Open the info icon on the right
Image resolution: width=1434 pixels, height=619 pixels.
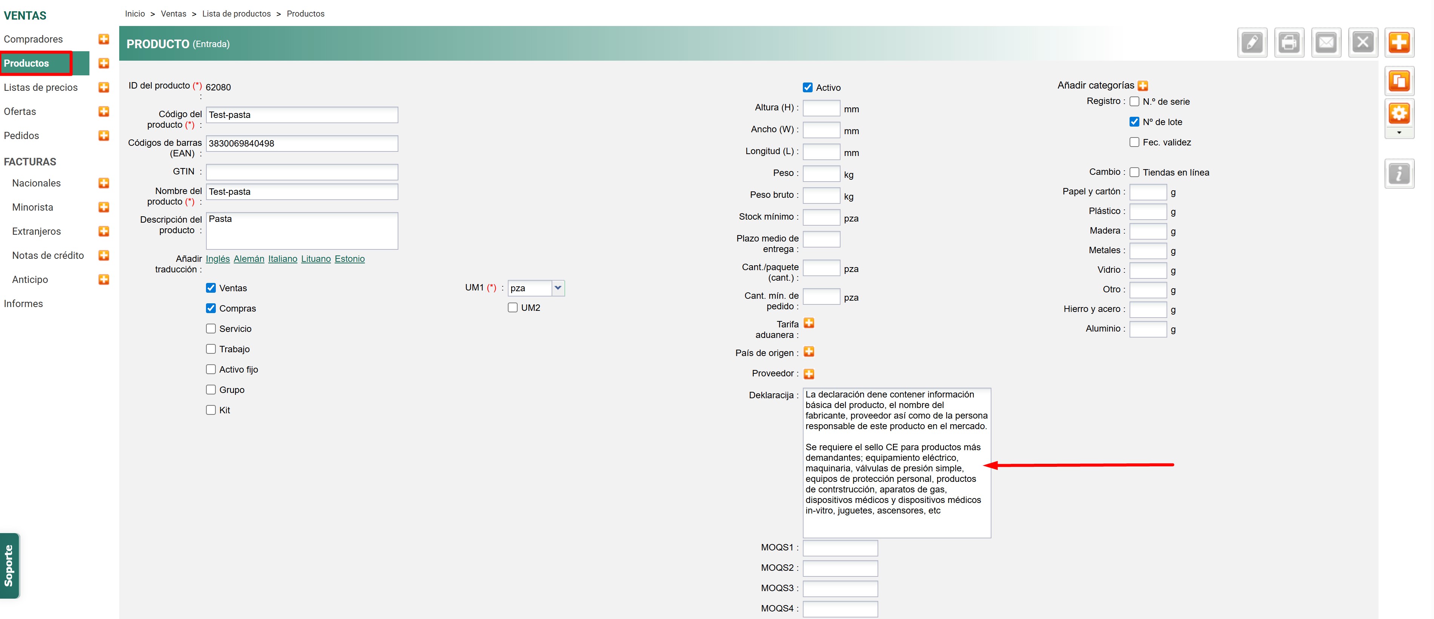tap(1399, 174)
